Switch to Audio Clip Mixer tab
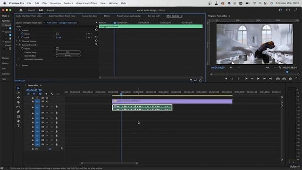302x170 pixels. [x=29, y=16]
